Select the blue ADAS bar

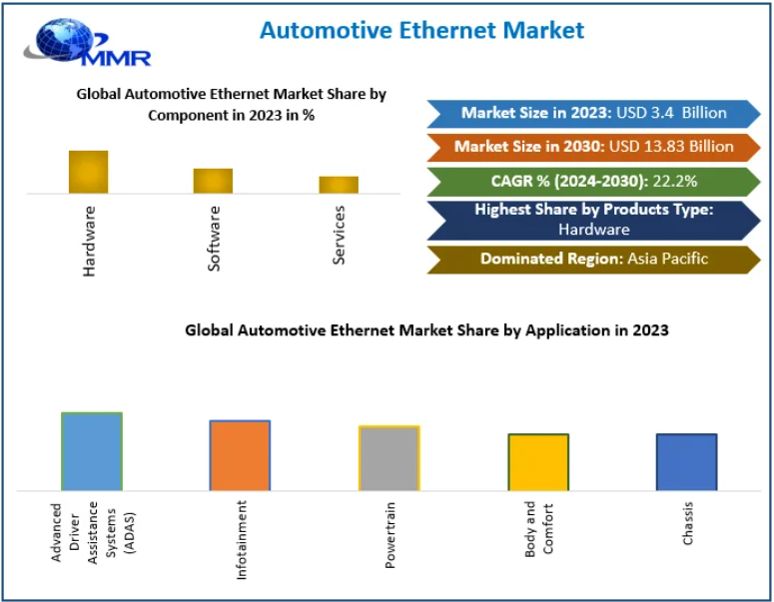(92, 451)
